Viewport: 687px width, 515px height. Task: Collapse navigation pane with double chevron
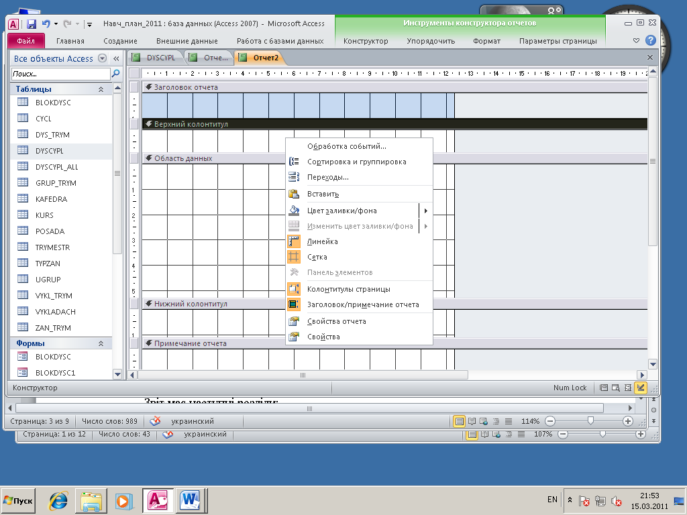[x=116, y=58]
